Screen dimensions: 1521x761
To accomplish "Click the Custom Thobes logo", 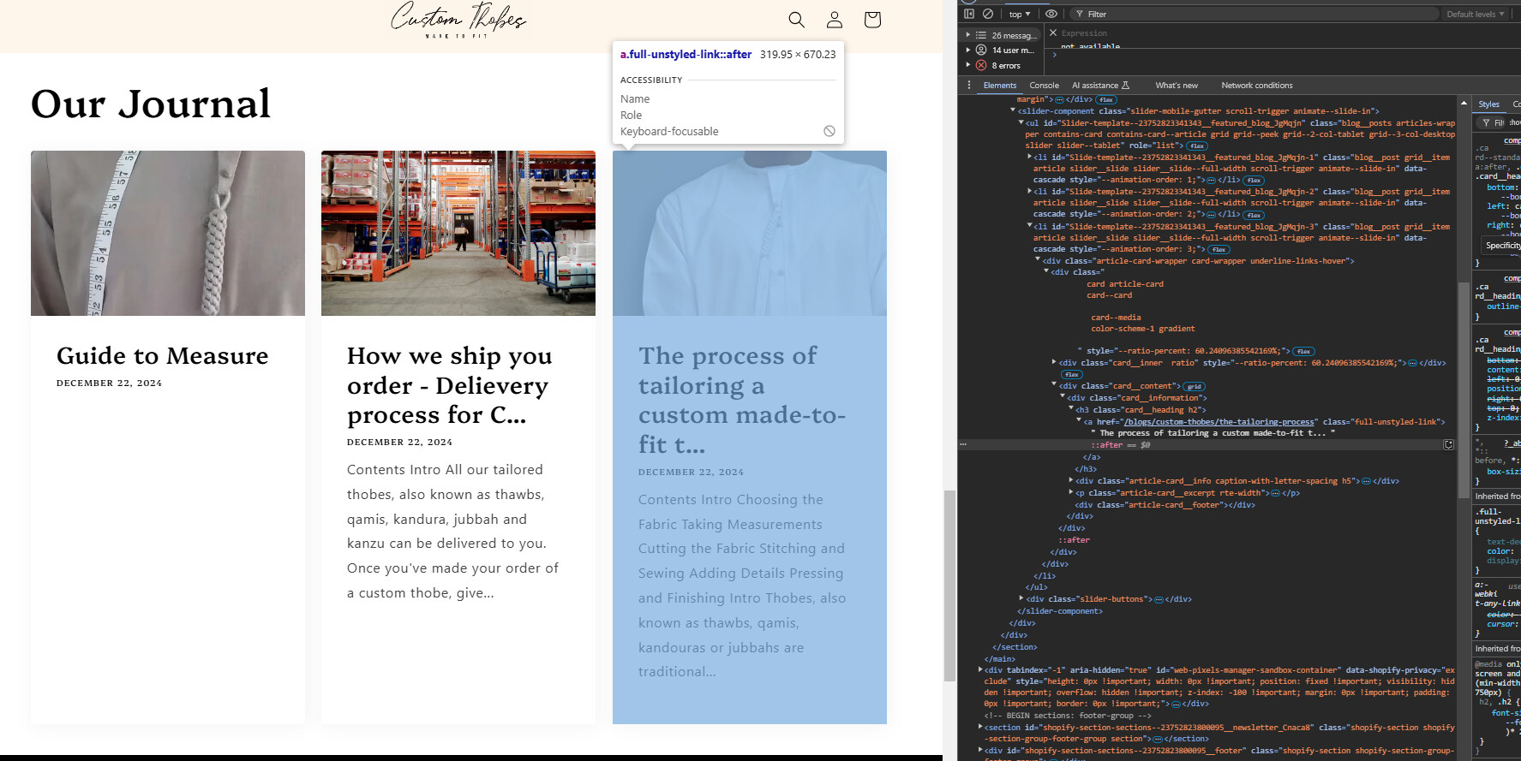I will point(458,20).
